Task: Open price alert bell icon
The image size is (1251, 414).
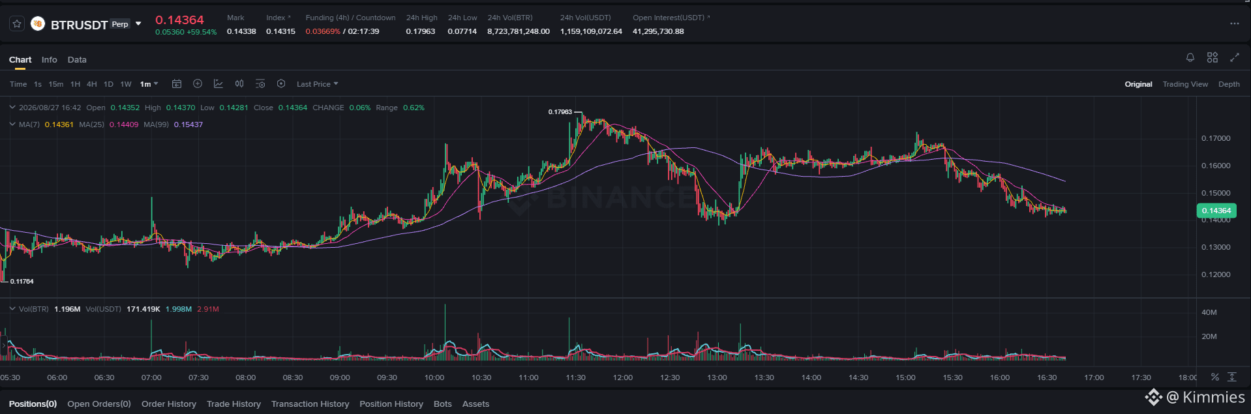Action: tap(1190, 58)
